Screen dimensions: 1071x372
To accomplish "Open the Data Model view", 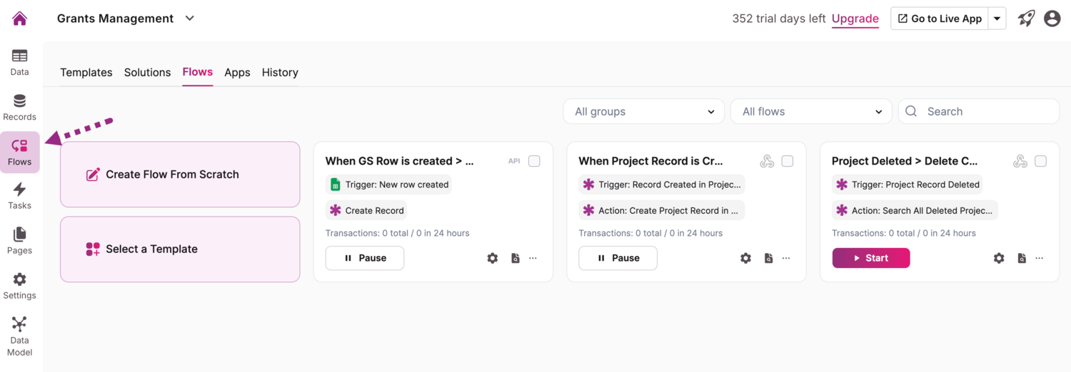I will [20, 336].
